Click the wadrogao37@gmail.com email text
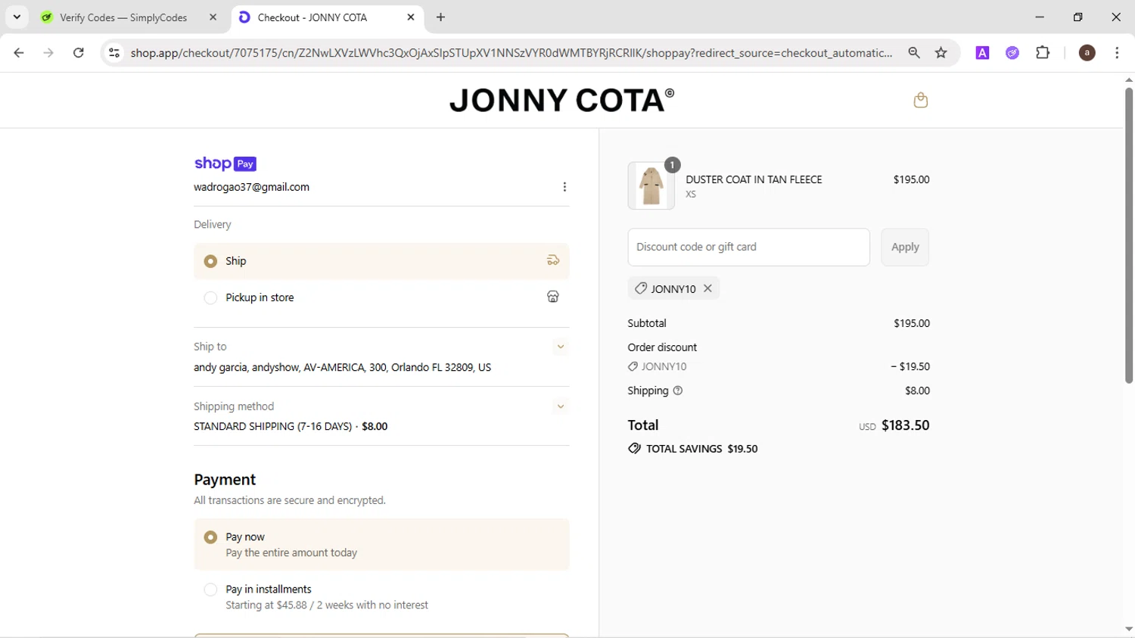Image resolution: width=1135 pixels, height=638 pixels. [x=251, y=187]
